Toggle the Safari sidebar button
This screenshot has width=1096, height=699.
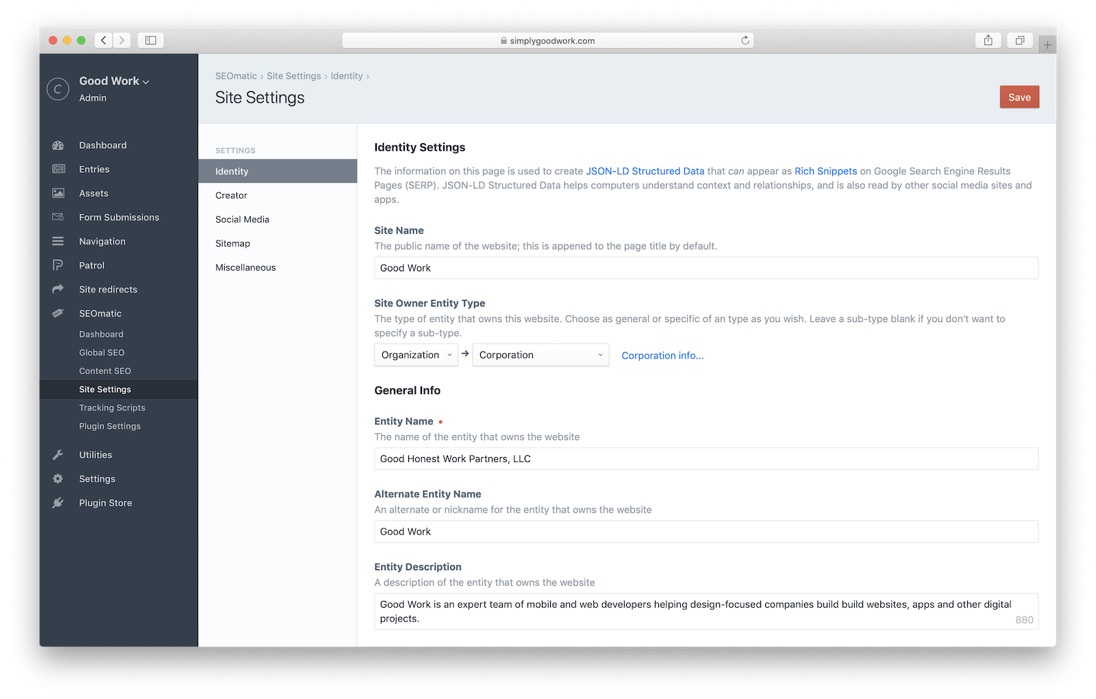point(151,40)
